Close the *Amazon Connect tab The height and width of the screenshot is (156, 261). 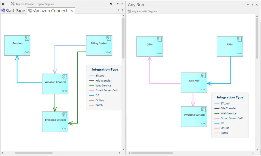pos(72,11)
